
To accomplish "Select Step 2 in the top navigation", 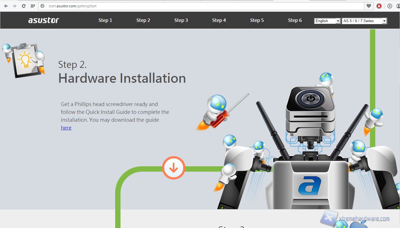I will [143, 20].
